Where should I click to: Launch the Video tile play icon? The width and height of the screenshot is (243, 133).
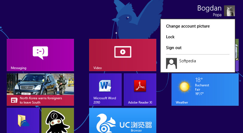[123, 52]
